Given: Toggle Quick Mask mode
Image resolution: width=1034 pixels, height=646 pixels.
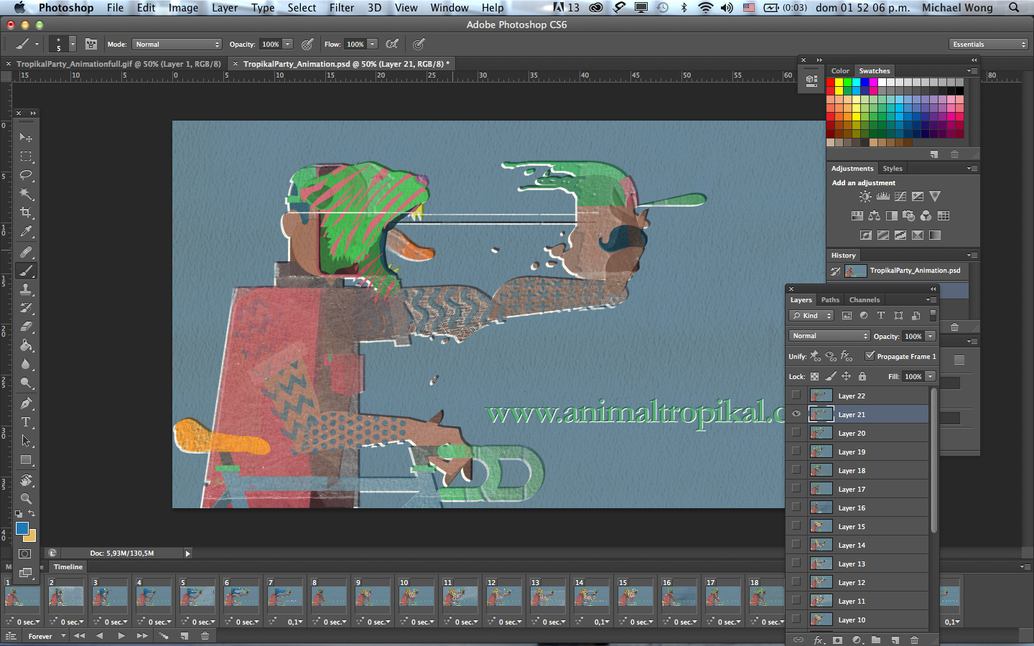Looking at the screenshot, I should 25,553.
